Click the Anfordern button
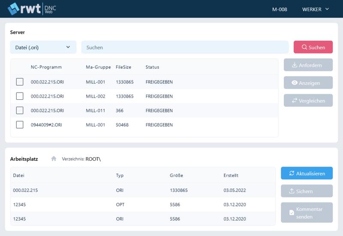This screenshot has width=343, height=236. [x=308, y=65]
